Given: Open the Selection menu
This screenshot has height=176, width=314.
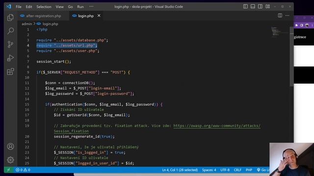Looking at the screenshot, I should point(44,6).
